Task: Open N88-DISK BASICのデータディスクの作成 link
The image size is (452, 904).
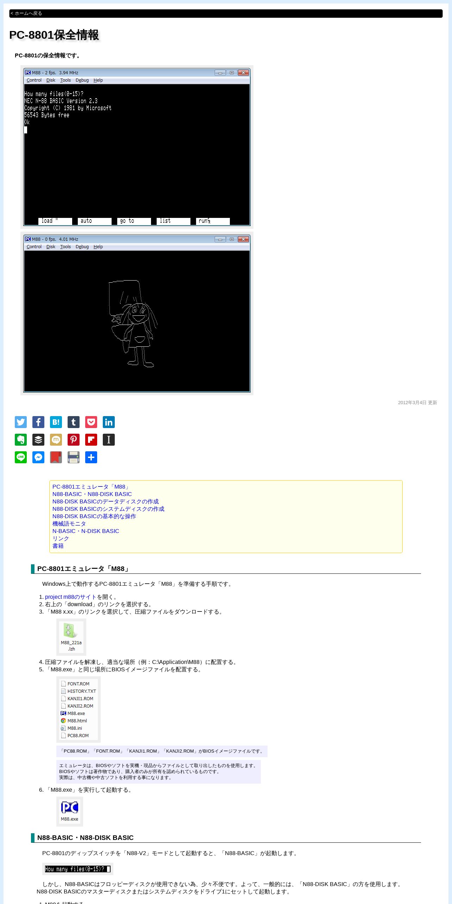Action: click(x=106, y=501)
